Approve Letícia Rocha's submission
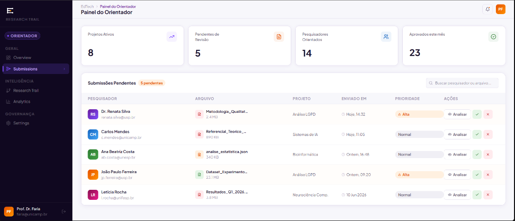Image resolution: width=515 pixels, height=221 pixels. point(477,195)
